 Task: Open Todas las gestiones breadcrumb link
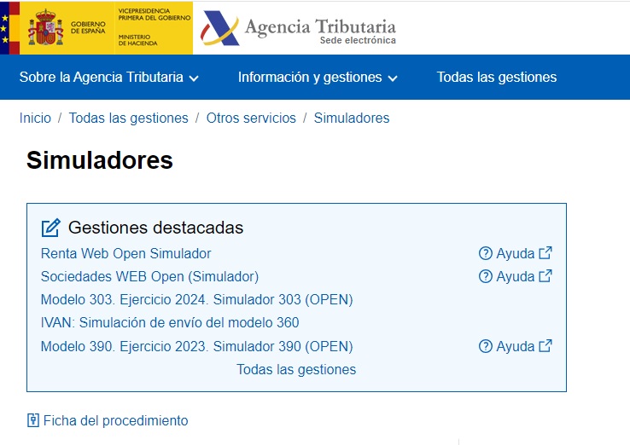(x=129, y=118)
